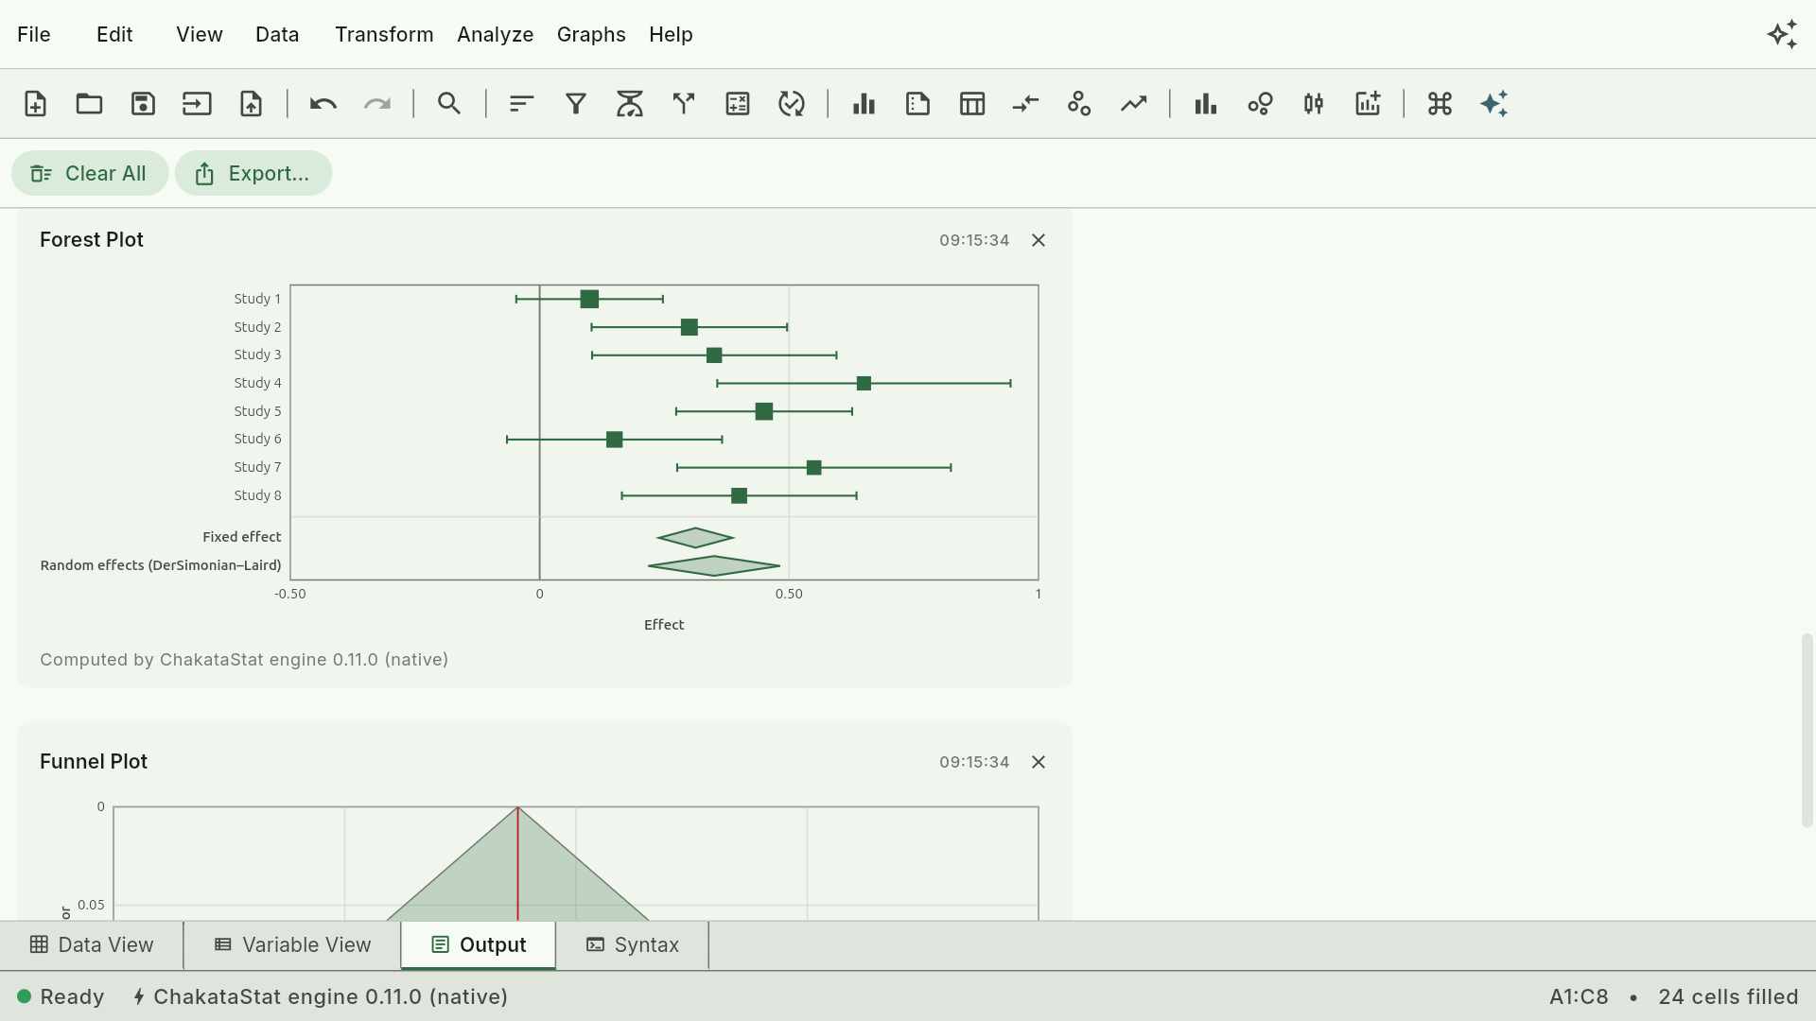Click the import data arrow icon
Image resolution: width=1816 pixels, height=1021 pixels.
[x=197, y=104]
